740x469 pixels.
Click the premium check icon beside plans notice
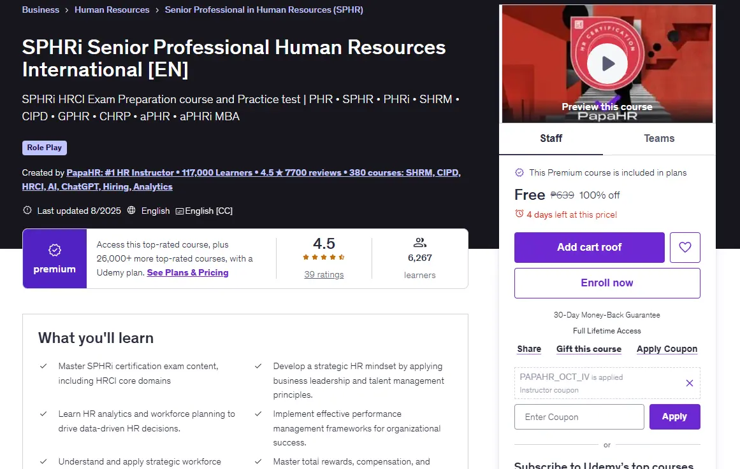519,172
